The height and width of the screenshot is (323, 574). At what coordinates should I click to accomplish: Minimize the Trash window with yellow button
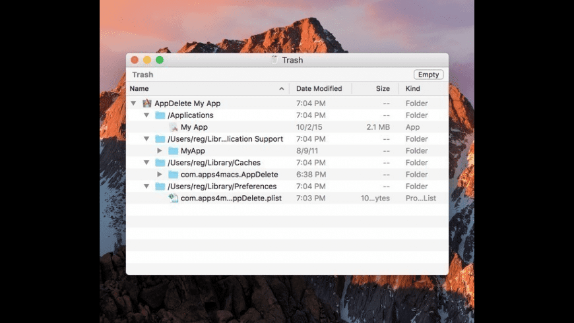147,60
